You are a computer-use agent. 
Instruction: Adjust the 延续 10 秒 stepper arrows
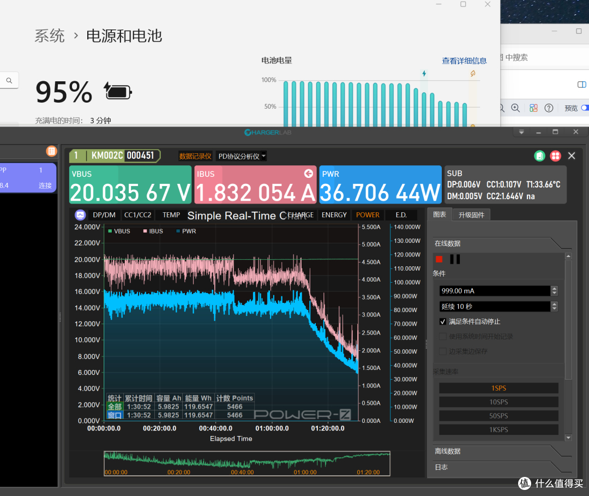click(554, 307)
